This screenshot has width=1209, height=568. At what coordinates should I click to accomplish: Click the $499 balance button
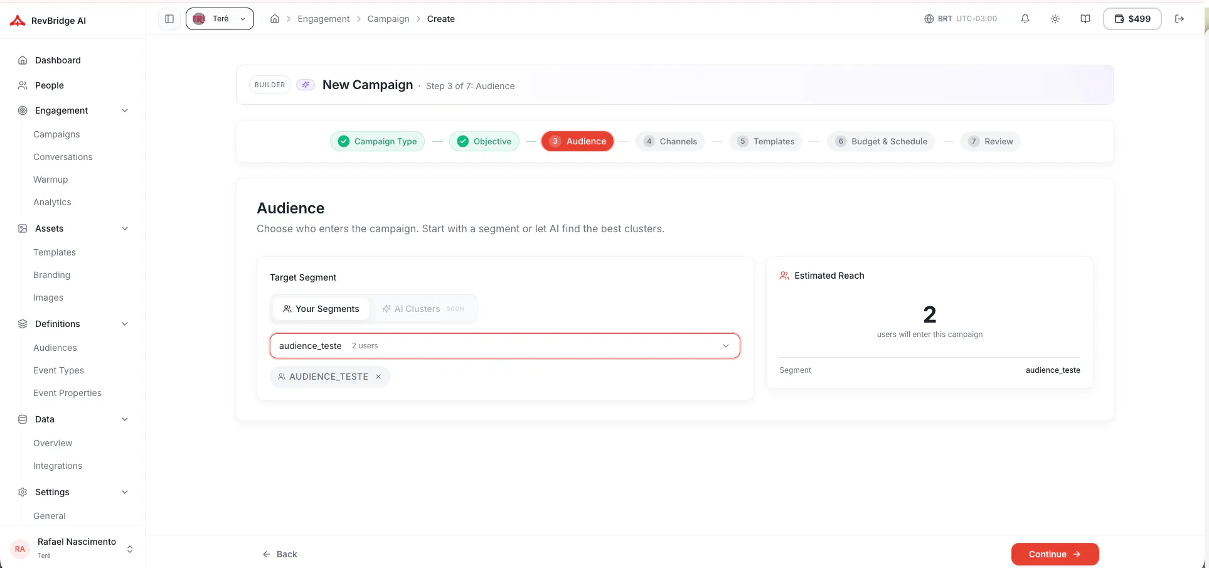[1132, 19]
